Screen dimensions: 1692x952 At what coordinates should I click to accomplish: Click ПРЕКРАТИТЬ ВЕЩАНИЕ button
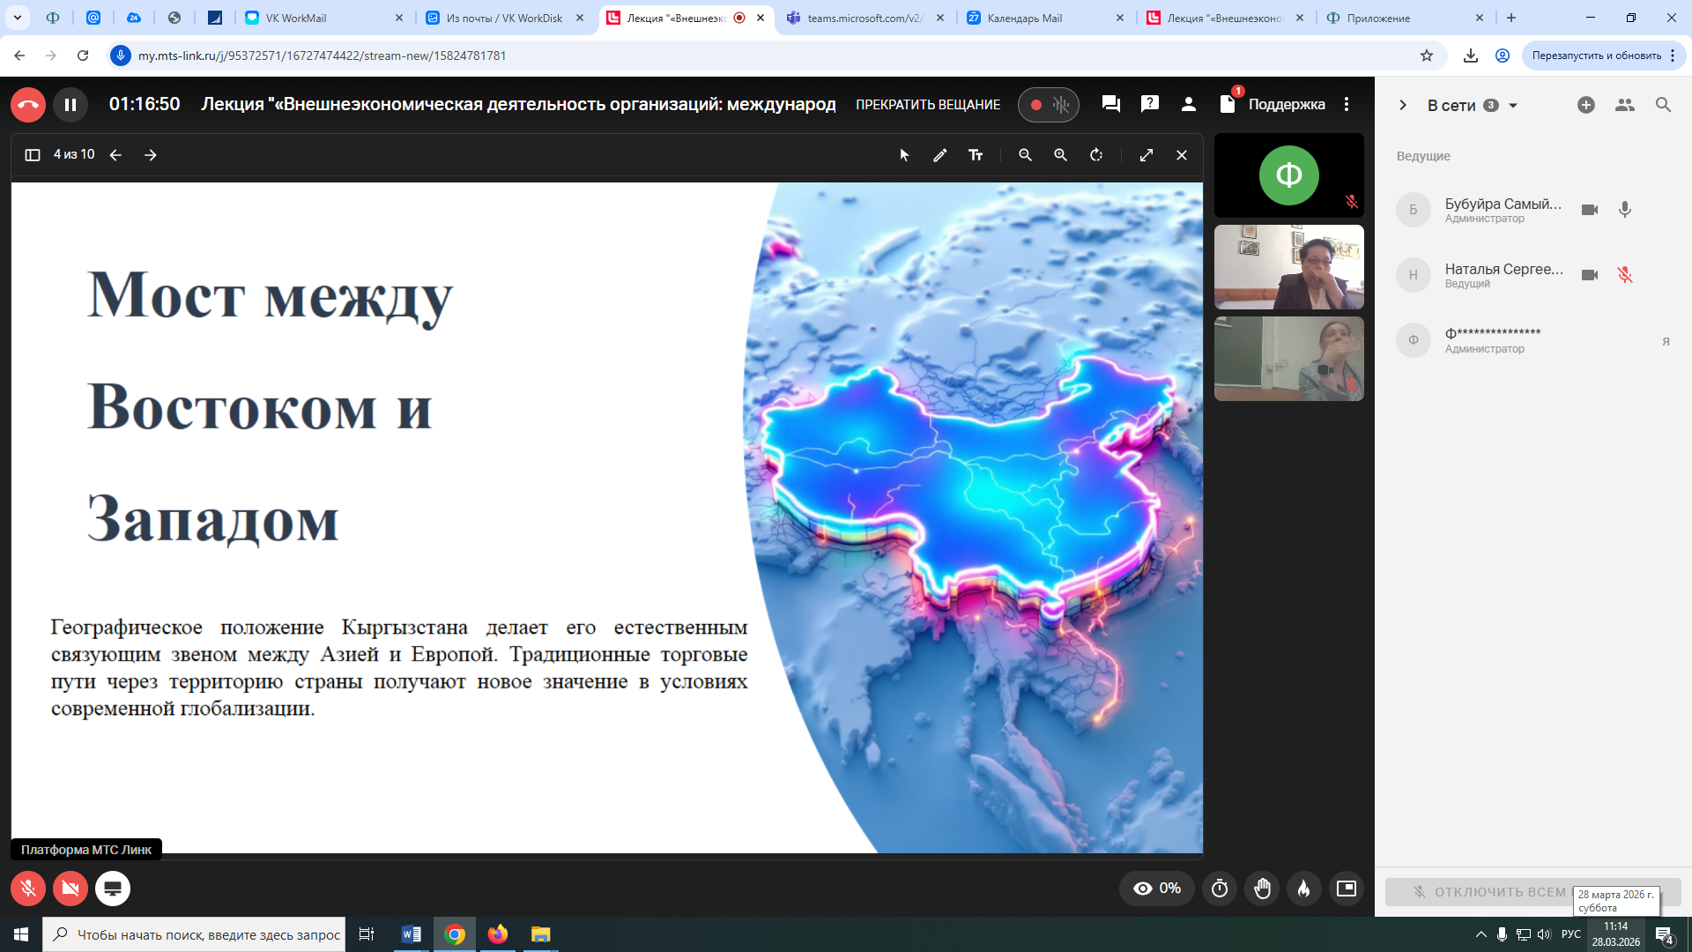pyautogui.click(x=928, y=105)
